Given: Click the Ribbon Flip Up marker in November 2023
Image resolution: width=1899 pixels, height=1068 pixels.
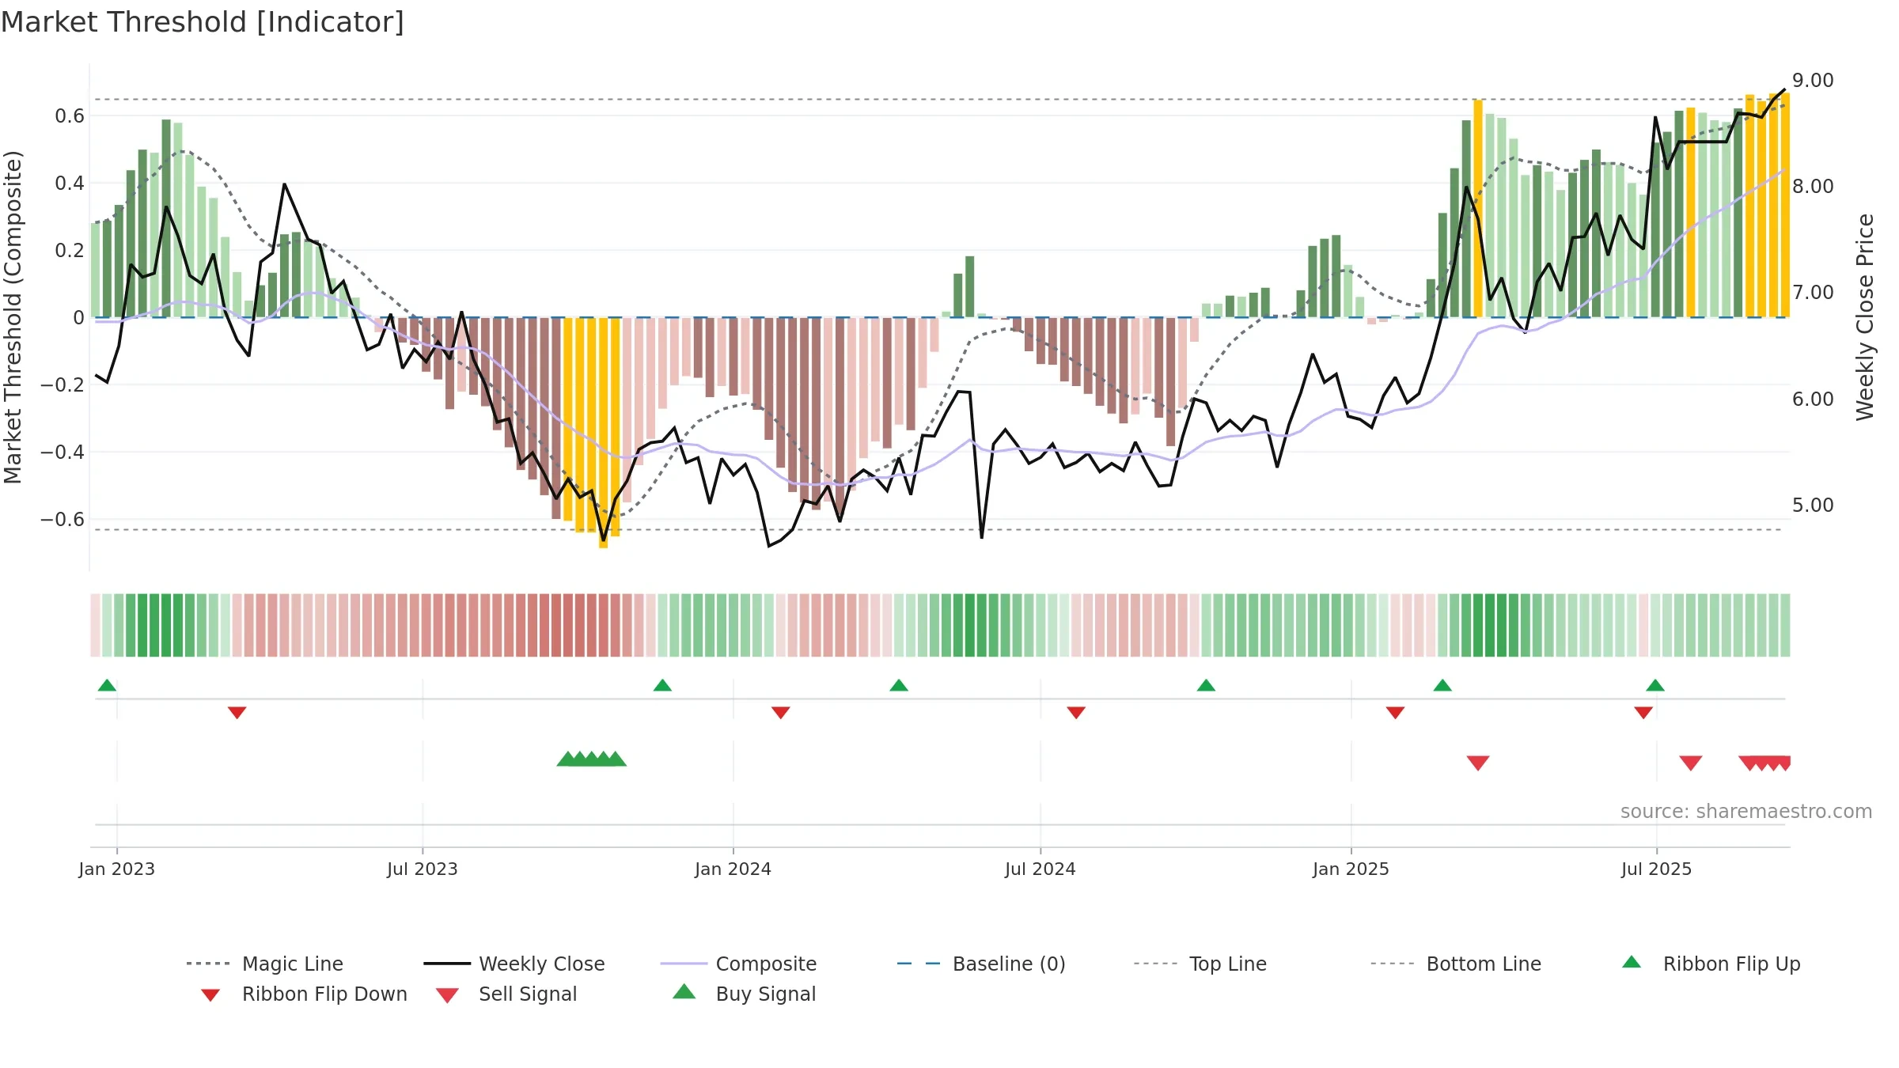Looking at the screenshot, I should tap(662, 685).
